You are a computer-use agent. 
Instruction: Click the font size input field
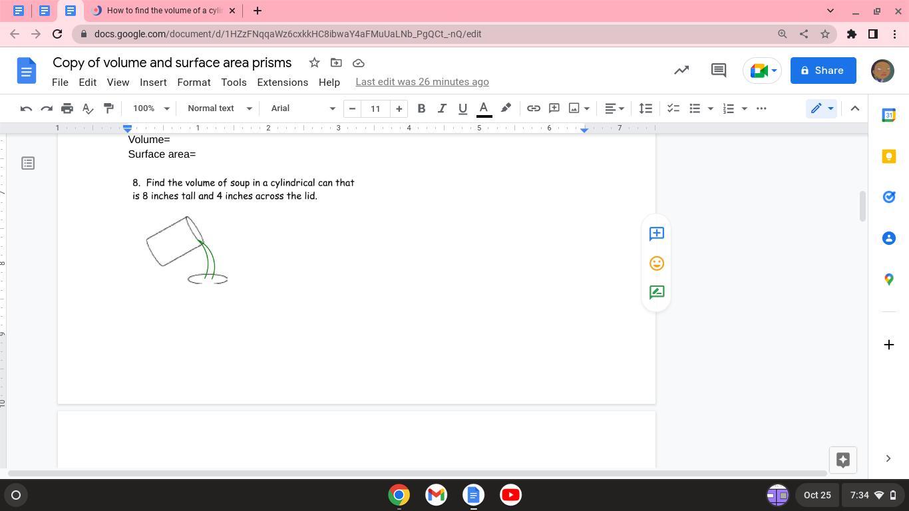375,108
